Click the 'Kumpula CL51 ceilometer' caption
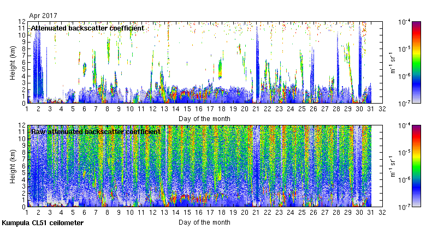Screen dimensions: 426x229 43,223
